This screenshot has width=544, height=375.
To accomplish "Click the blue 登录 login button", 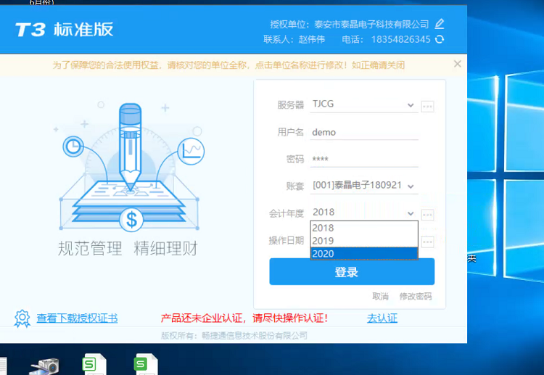I will pyautogui.click(x=352, y=272).
